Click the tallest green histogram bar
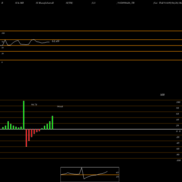This screenshot has height=182, width=182. [24, 115]
